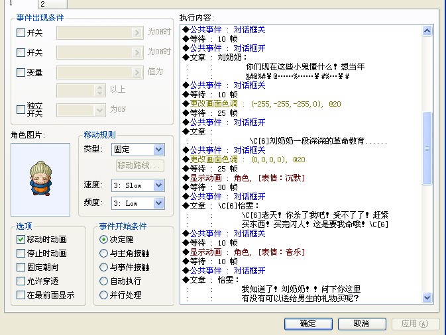Select the 有没有可以送给男生的礼物买呢 line

click(300, 299)
